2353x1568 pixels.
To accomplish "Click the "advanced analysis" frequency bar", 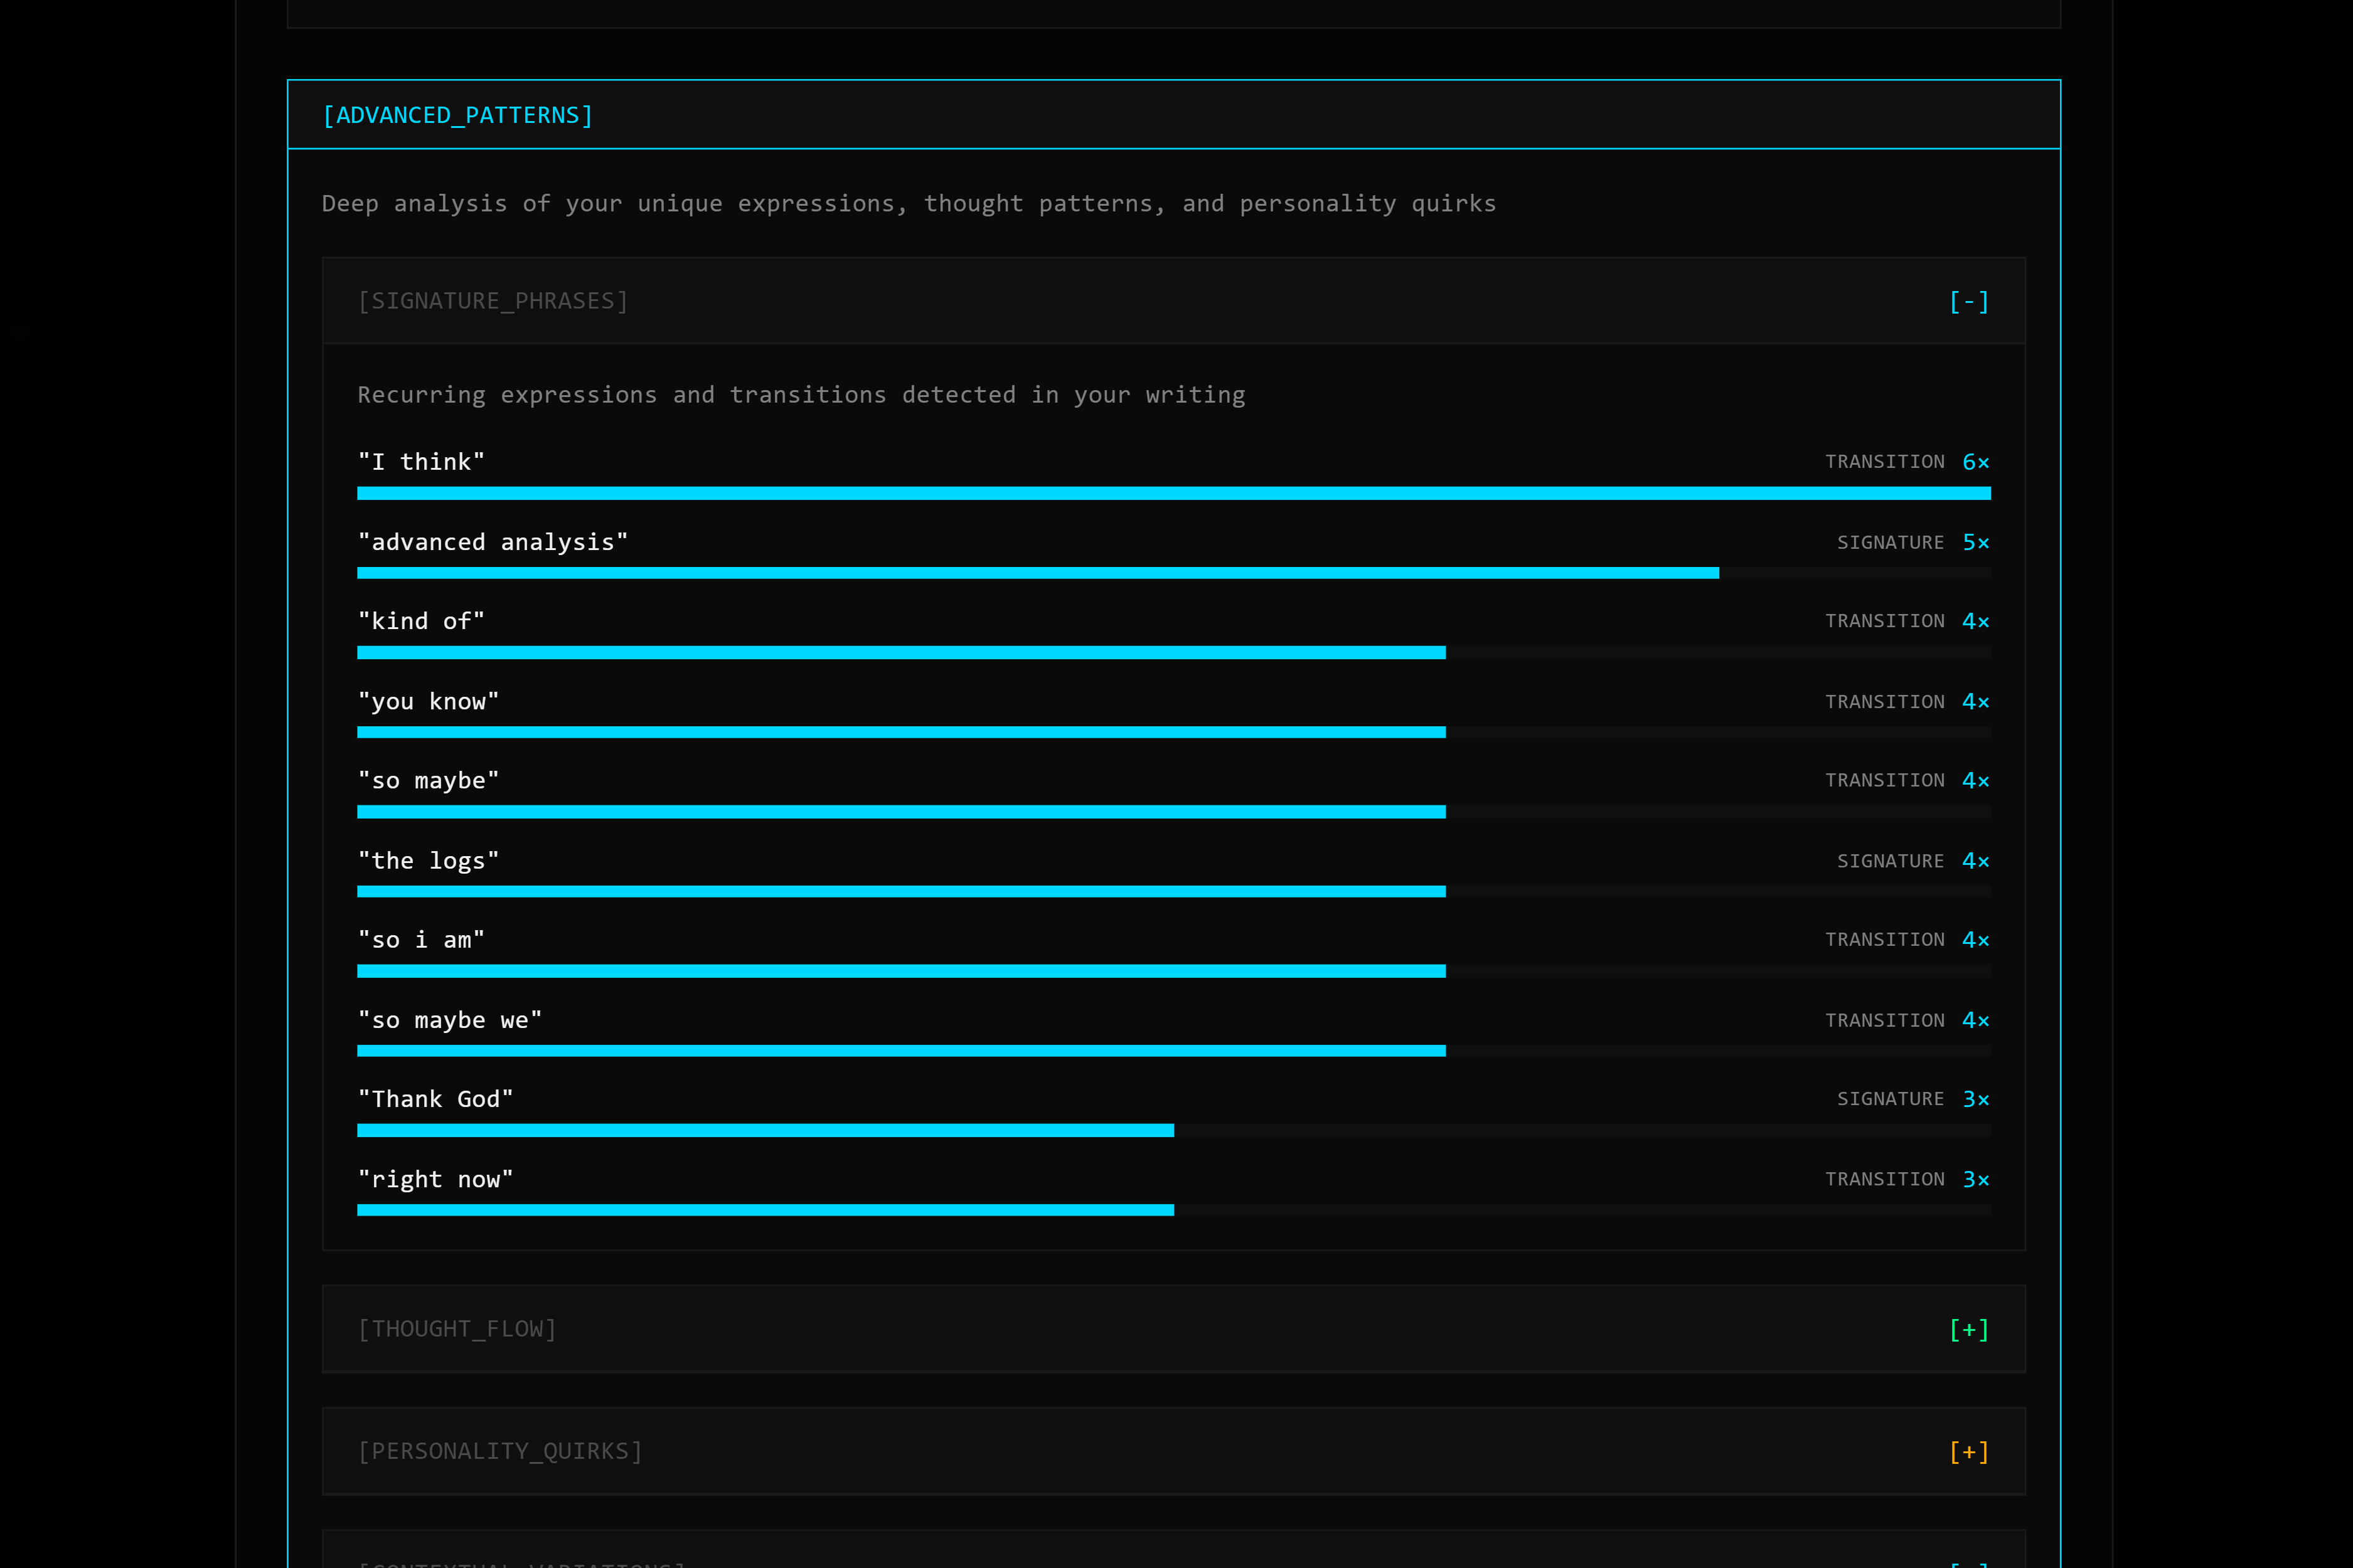I will click(1037, 573).
